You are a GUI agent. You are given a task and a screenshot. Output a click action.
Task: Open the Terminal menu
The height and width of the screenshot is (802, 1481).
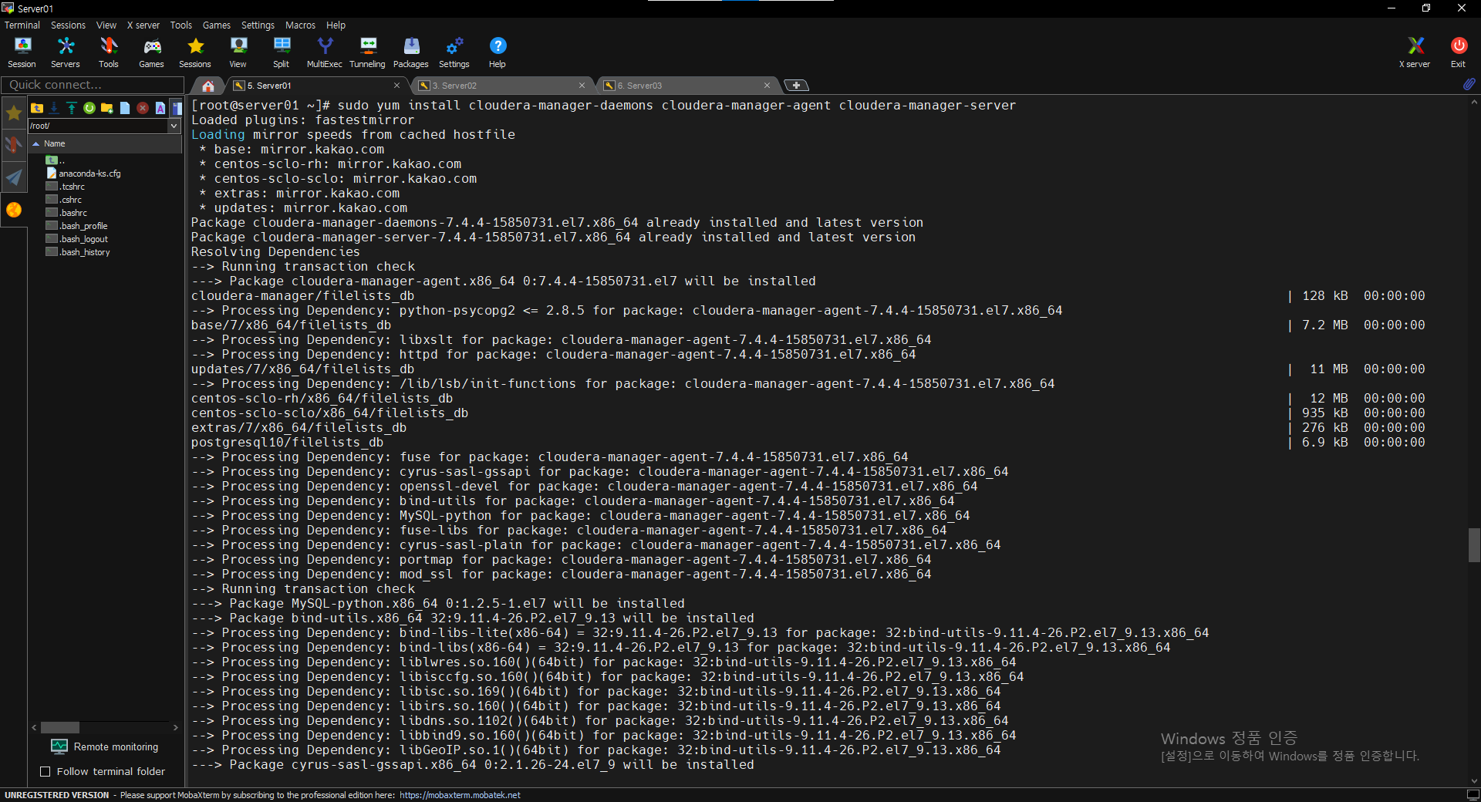[22, 25]
